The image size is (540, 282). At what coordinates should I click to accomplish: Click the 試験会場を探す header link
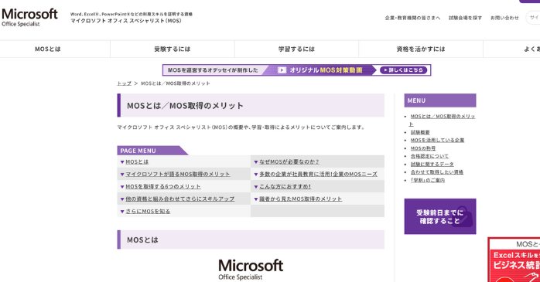465,18
